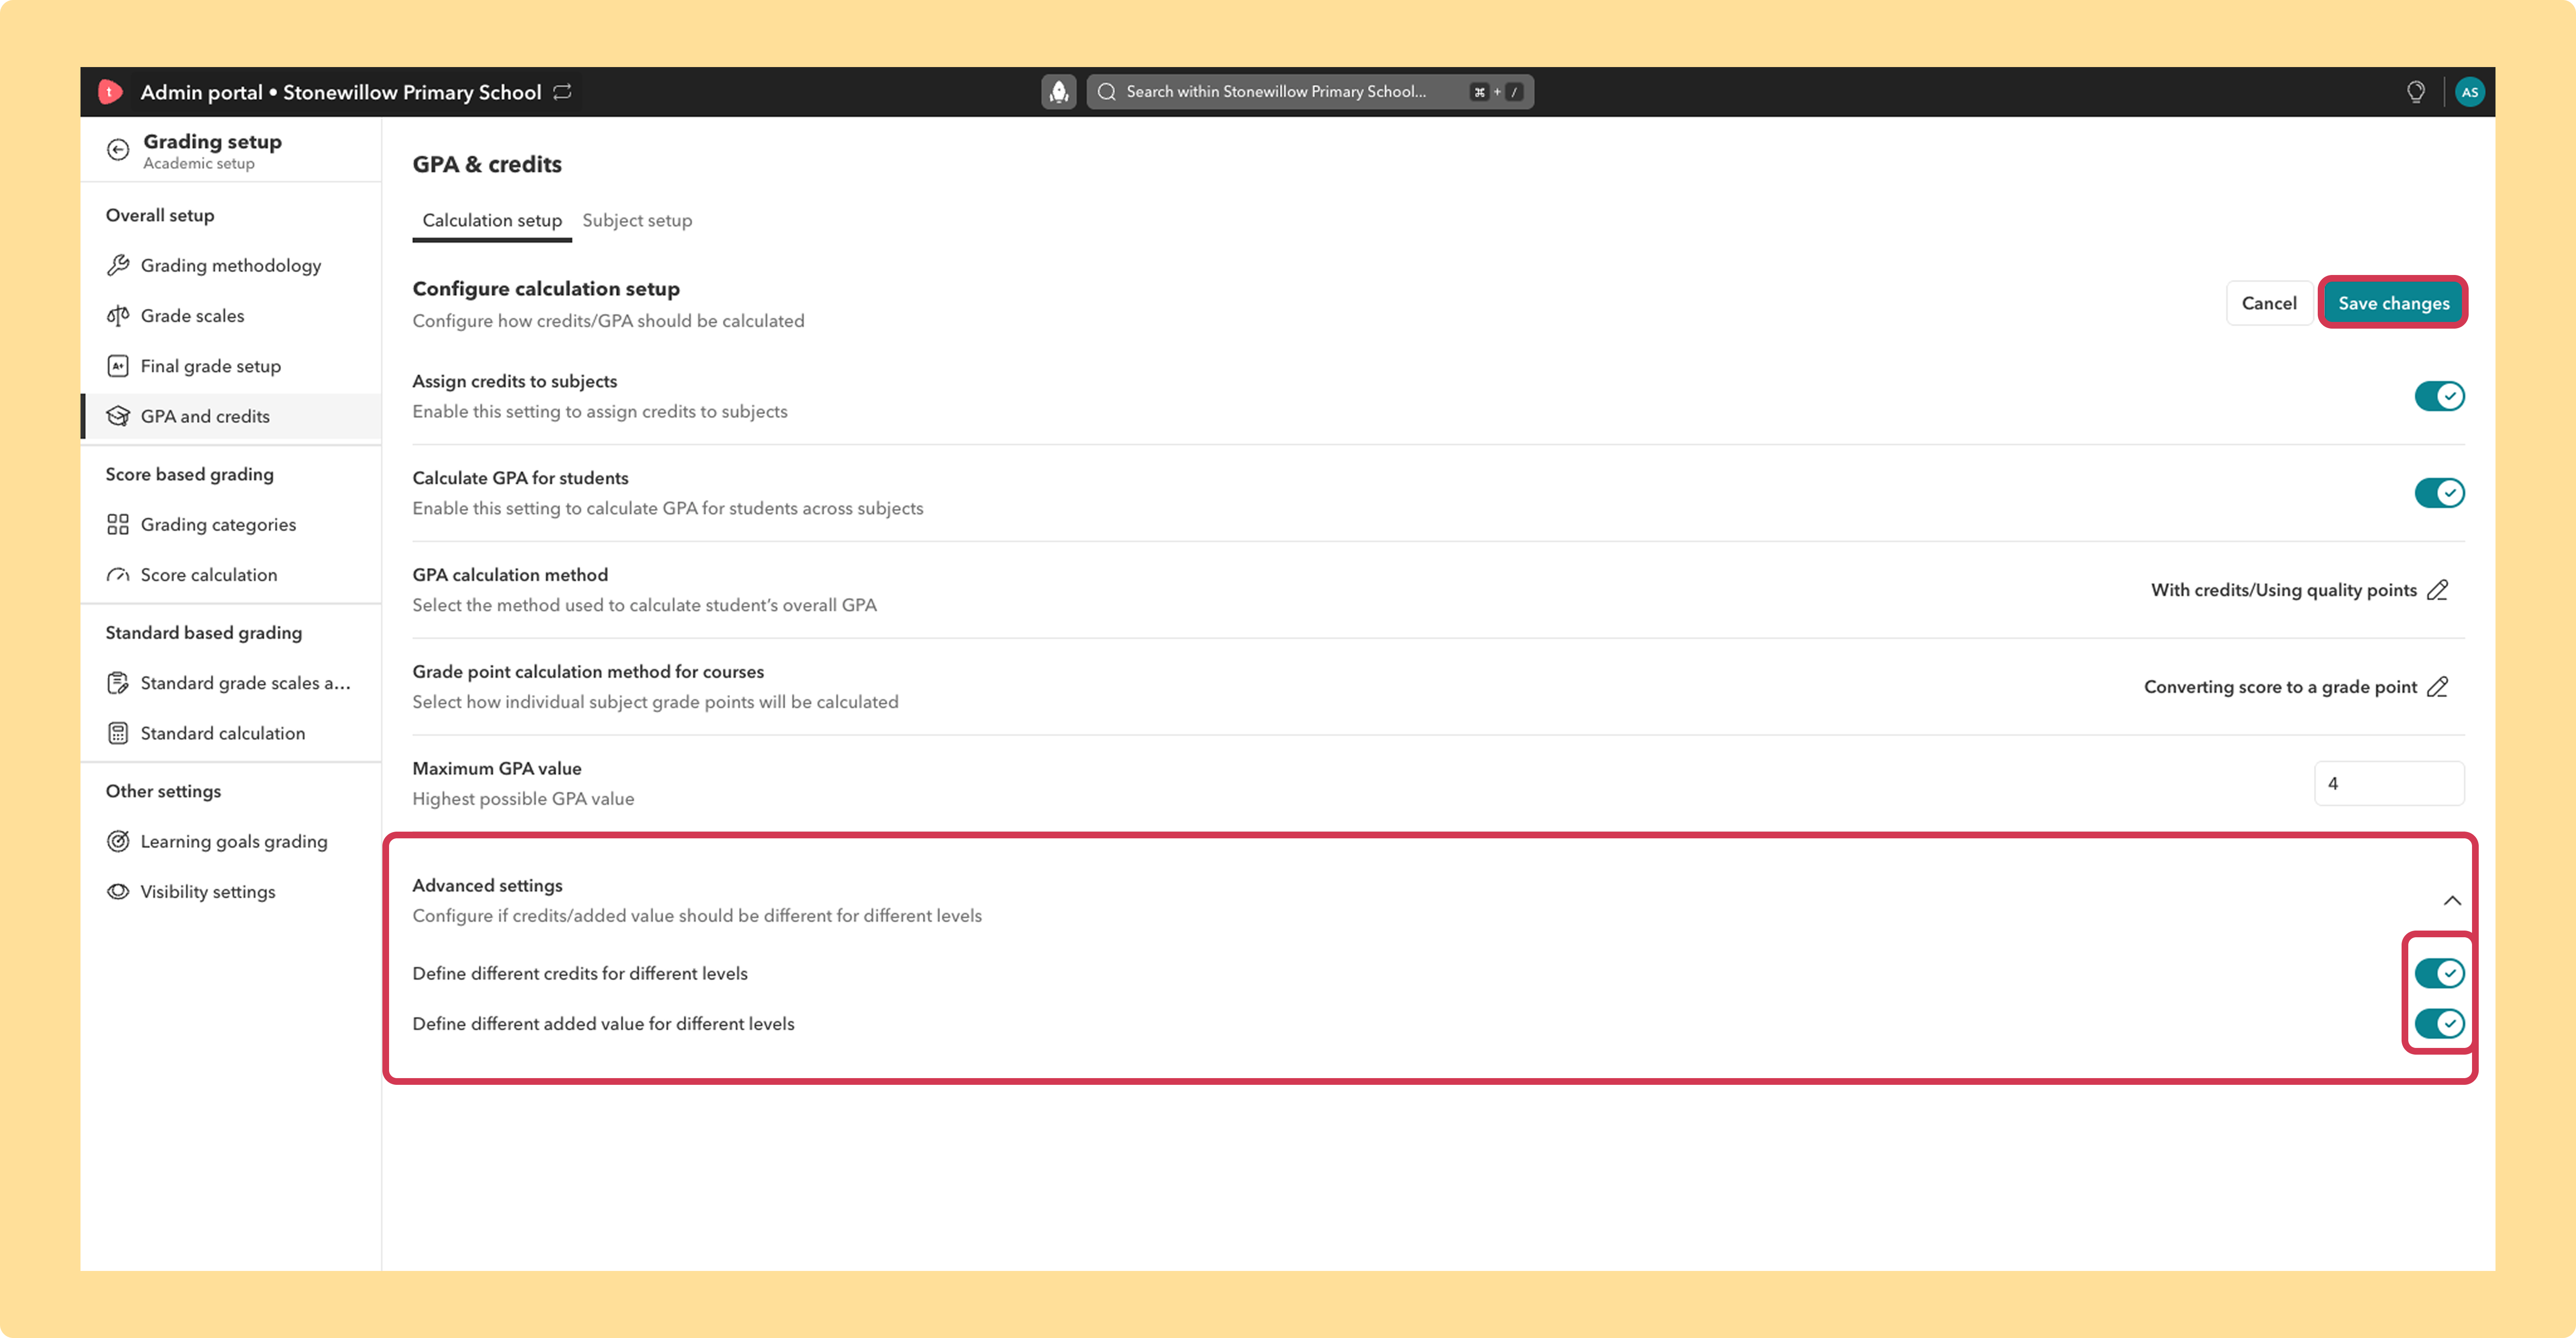The image size is (2576, 1338).
Task: Click the back arrow beside Grading setup
Action: click(x=118, y=150)
